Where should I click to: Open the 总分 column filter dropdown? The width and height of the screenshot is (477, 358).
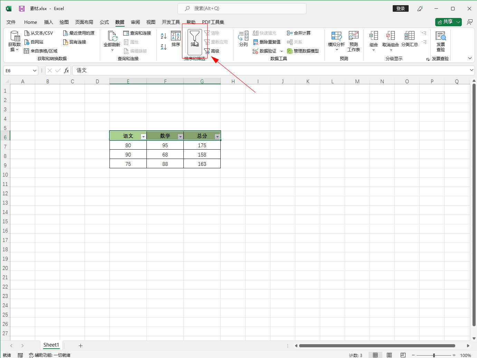217,136
